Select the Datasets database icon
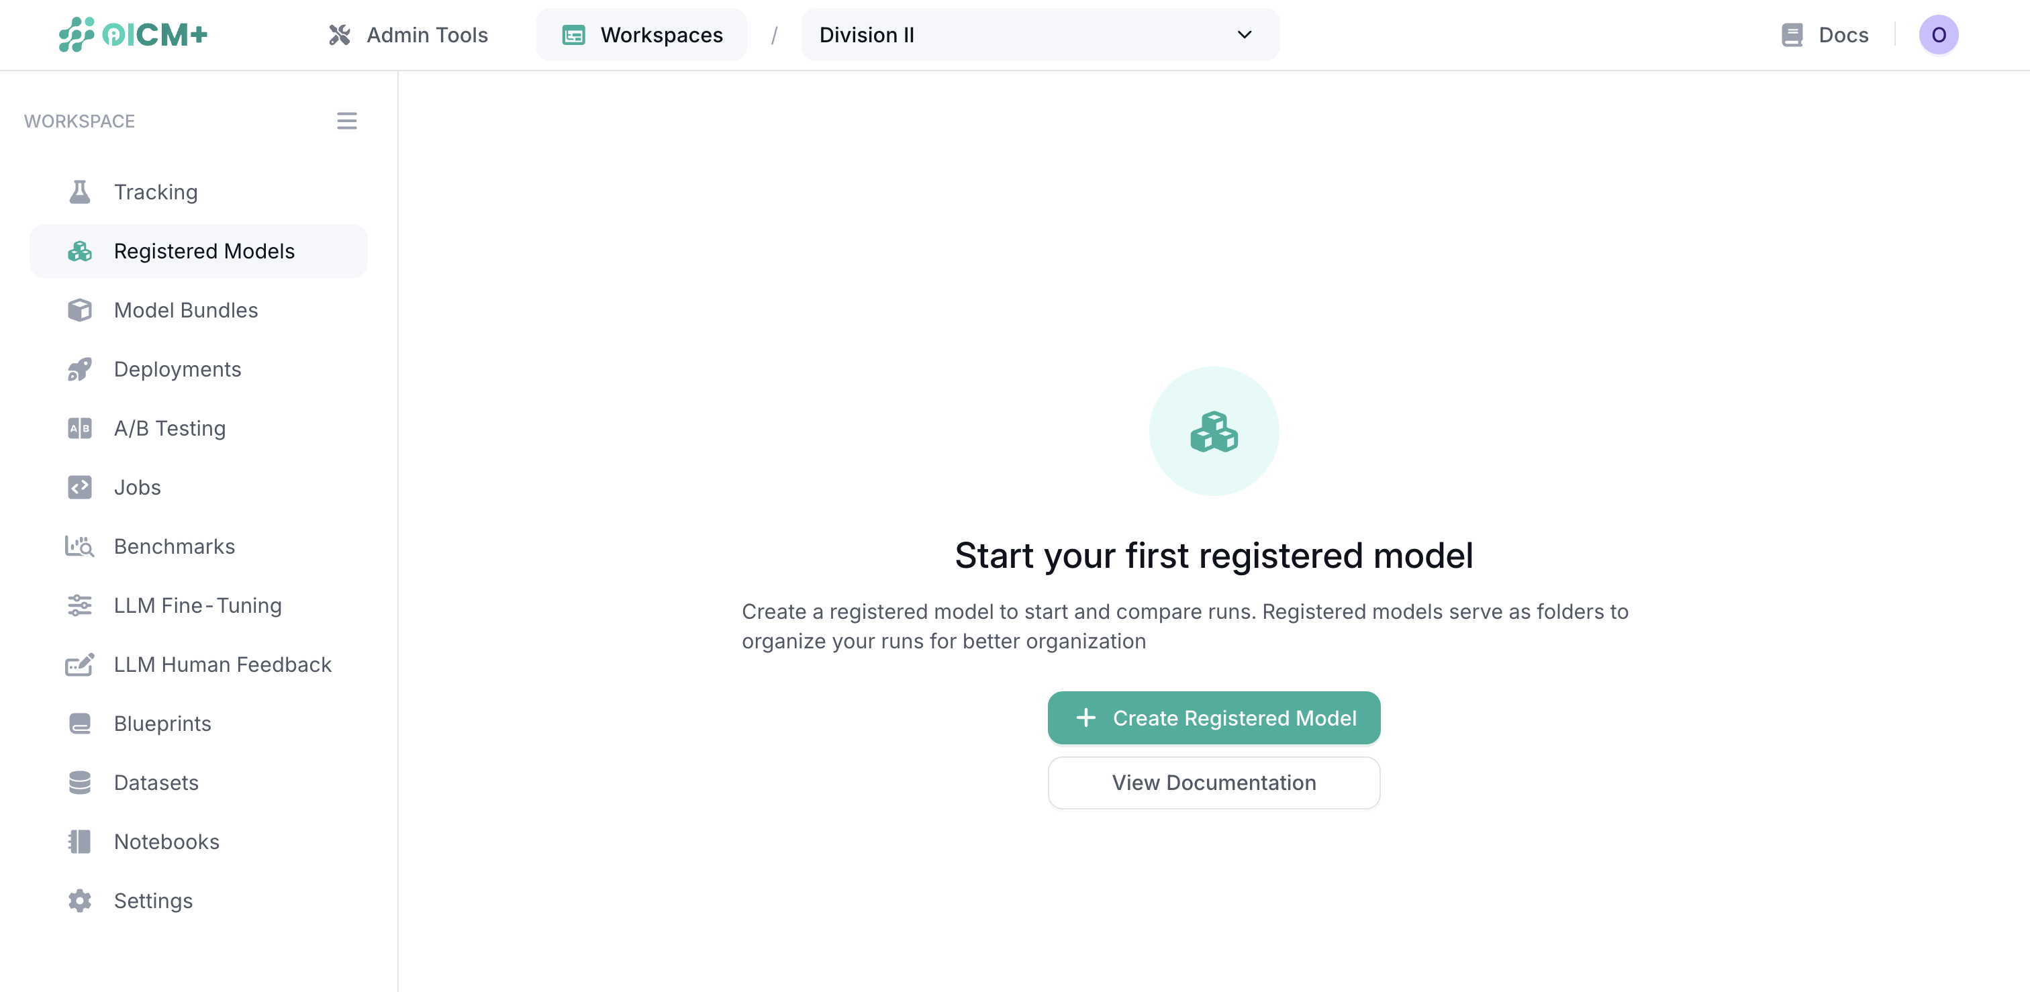The image size is (2030, 992). click(x=80, y=783)
